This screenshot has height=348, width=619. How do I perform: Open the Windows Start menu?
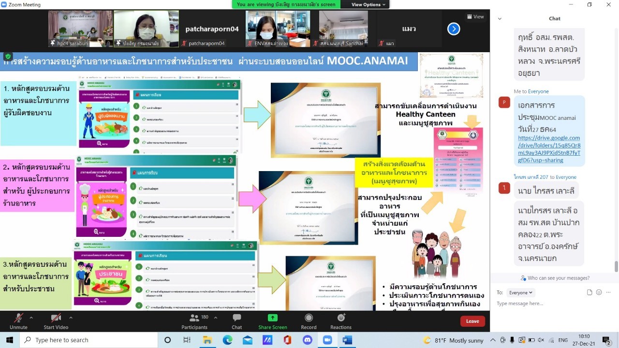pyautogui.click(x=10, y=340)
